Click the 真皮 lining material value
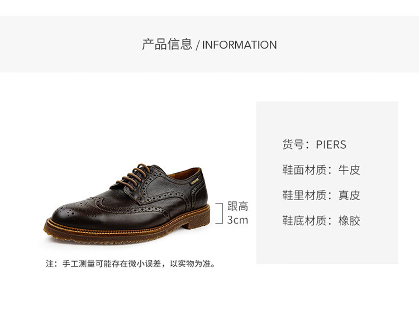 pos(349,195)
